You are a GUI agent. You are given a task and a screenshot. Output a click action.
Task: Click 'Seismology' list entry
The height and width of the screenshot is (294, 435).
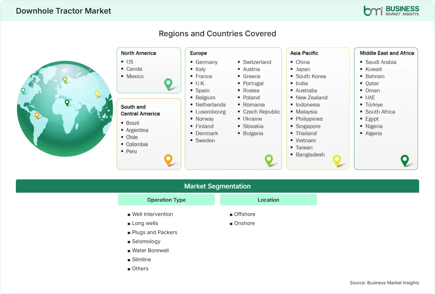coord(146,241)
